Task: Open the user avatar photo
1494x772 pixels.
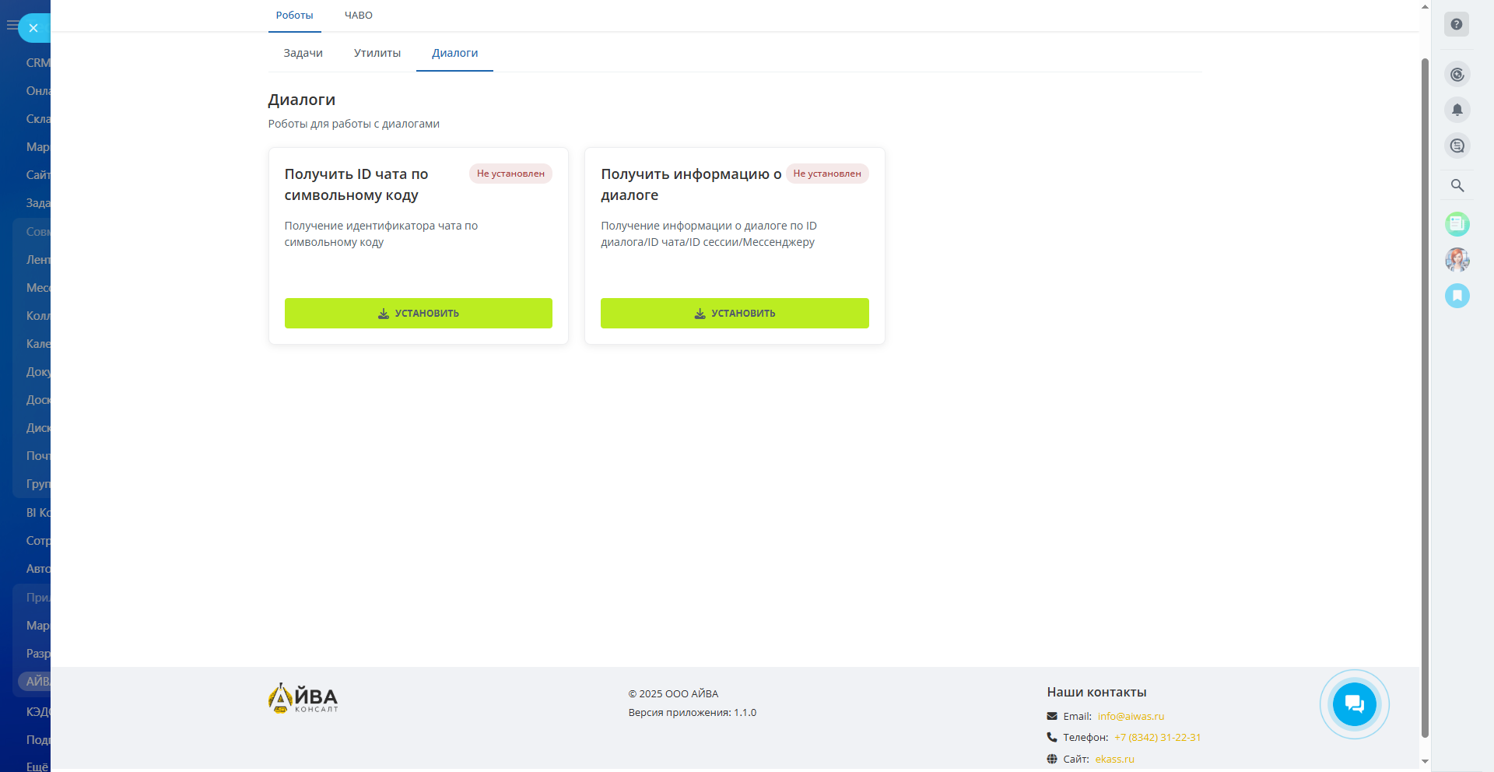Action: pyautogui.click(x=1457, y=260)
